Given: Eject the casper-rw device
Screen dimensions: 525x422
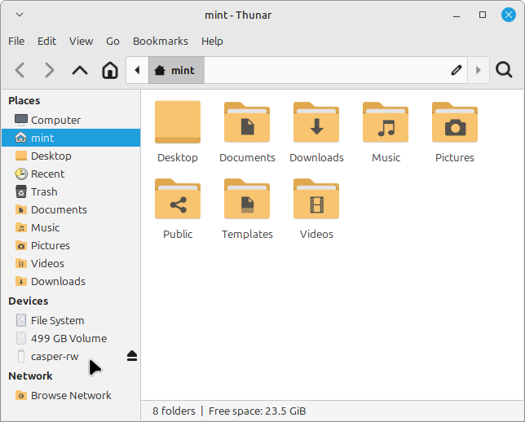Looking at the screenshot, I should [x=132, y=356].
